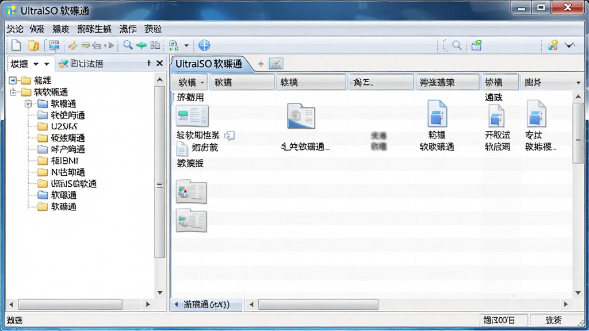589x331 pixels.
Task: Click the plus button next to UltraISO tab
Action: click(x=261, y=64)
